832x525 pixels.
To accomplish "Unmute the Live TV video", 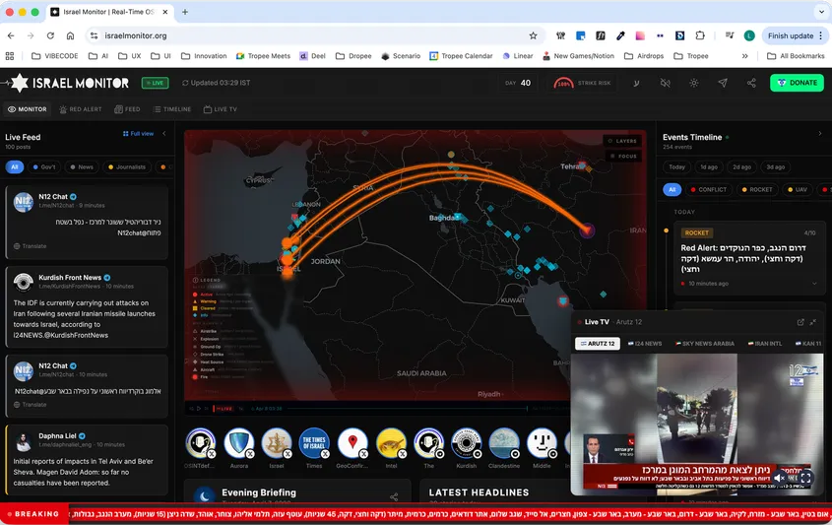I will 780,478.
